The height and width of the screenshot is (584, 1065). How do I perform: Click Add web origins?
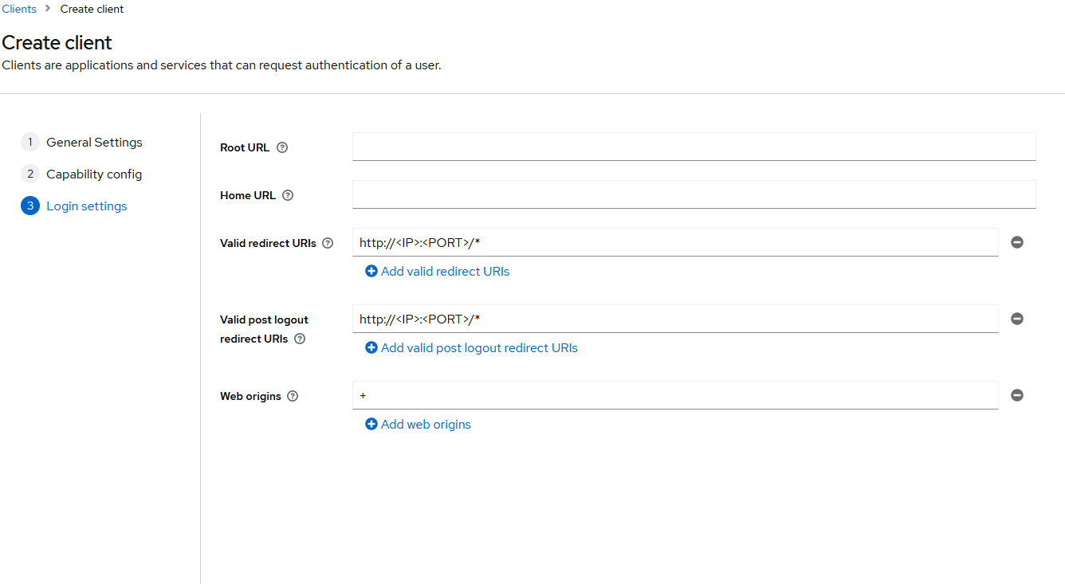[417, 424]
